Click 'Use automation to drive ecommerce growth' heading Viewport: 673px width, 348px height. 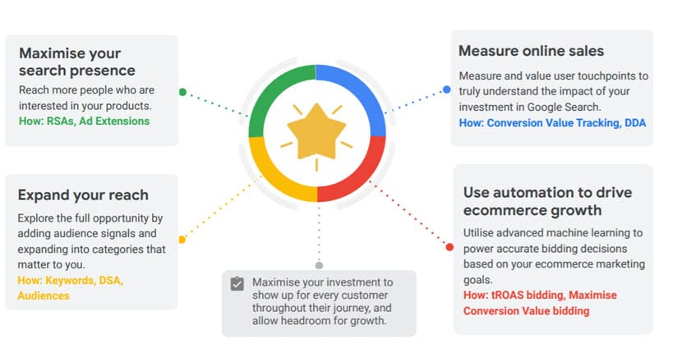[547, 201]
